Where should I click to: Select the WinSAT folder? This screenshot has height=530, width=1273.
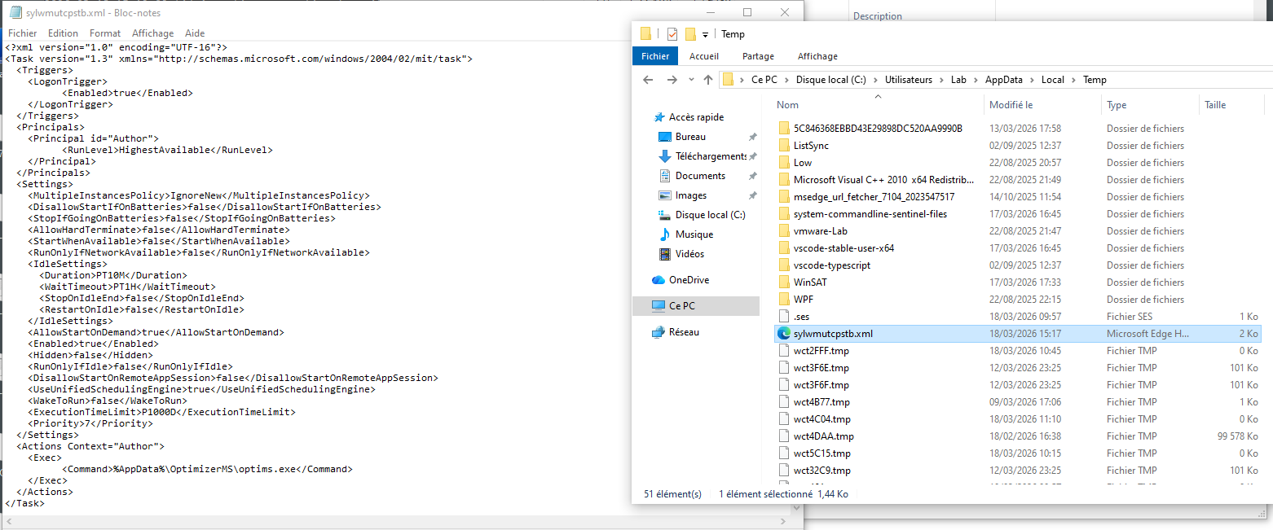pos(811,283)
